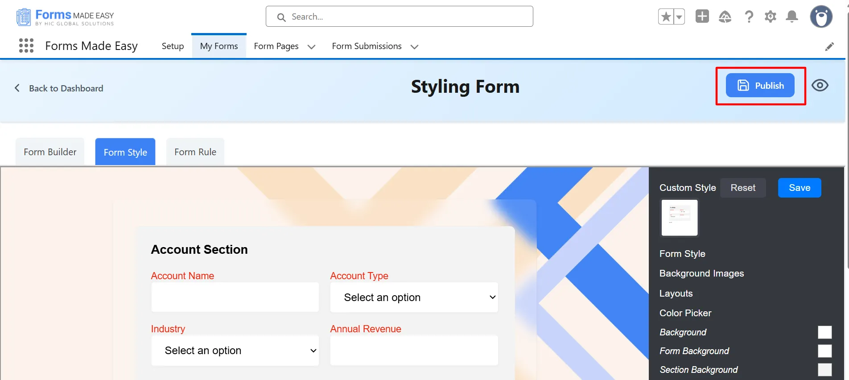Viewport: 849px width, 380px height.
Task: Click the Favorites star icon
Action: coord(666,17)
